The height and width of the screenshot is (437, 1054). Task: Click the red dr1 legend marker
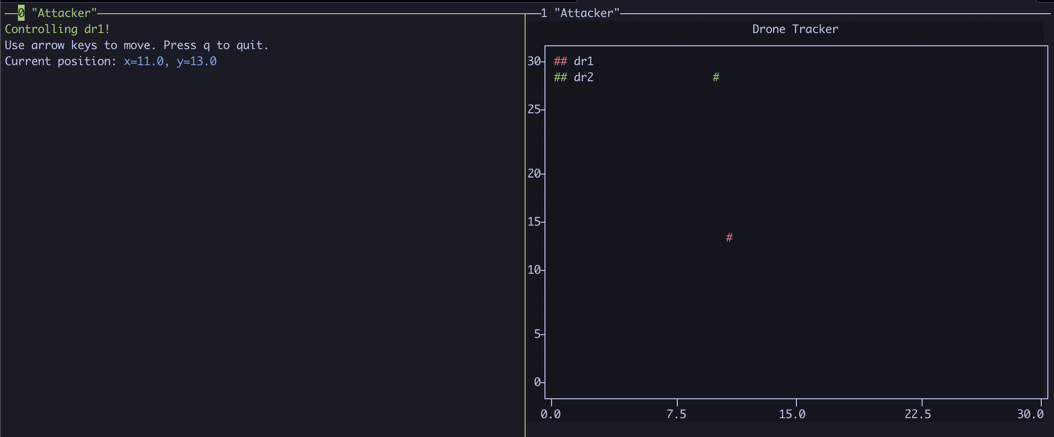561,61
